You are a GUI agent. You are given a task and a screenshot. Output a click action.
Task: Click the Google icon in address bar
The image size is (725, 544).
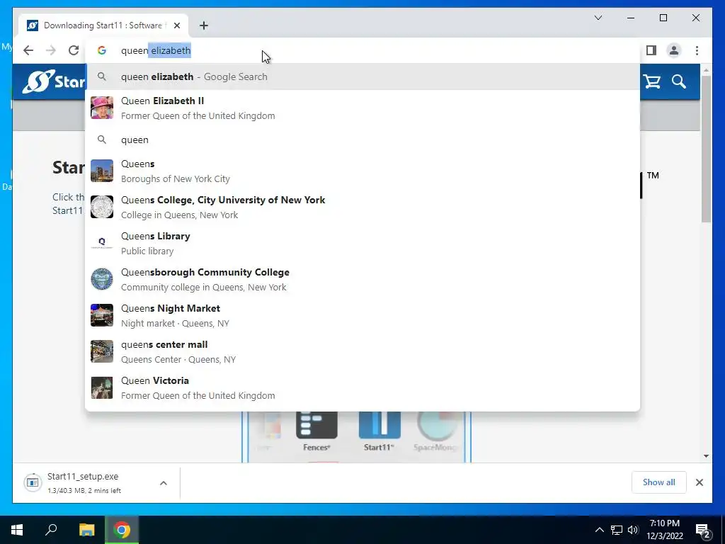click(x=102, y=50)
